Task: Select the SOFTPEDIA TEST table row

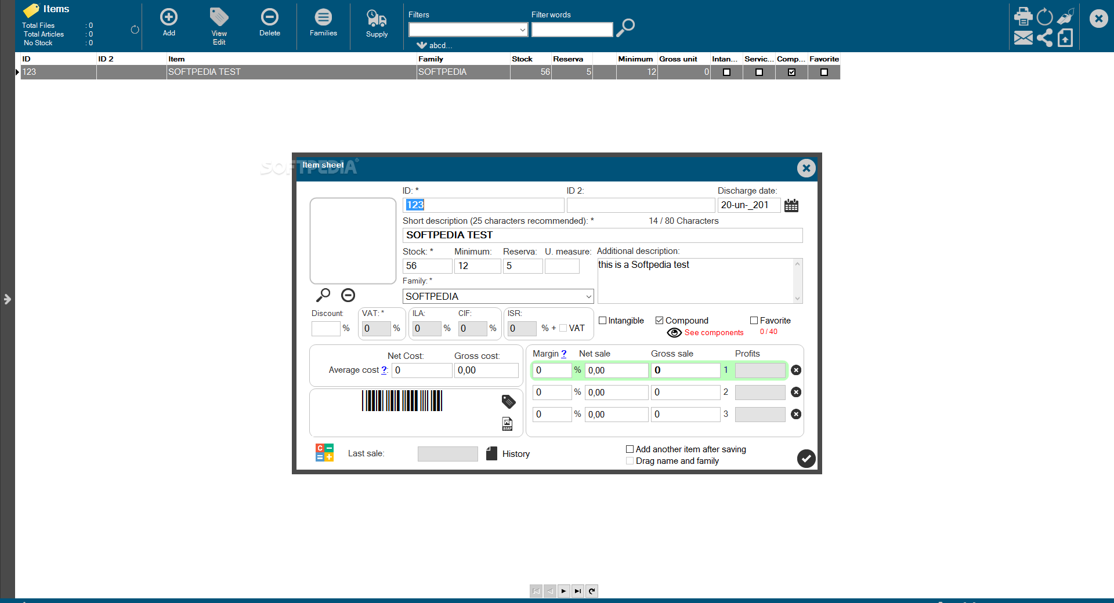Action: coord(430,72)
